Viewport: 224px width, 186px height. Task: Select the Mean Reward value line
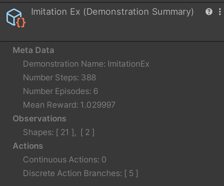69,105
